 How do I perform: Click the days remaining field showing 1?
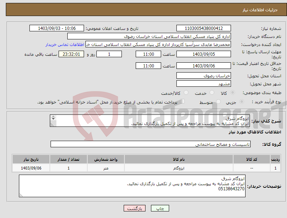109,54
